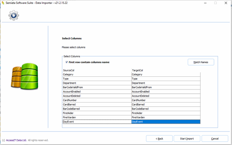The width and height of the screenshot is (232, 145).
Task: Click the database cylinders icon
Action: tap(25, 76)
